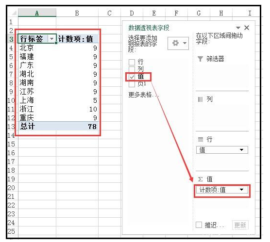Select the 江苏 cell

coord(37,92)
